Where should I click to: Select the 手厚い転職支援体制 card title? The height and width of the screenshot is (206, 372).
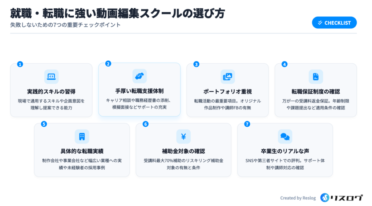(139, 91)
